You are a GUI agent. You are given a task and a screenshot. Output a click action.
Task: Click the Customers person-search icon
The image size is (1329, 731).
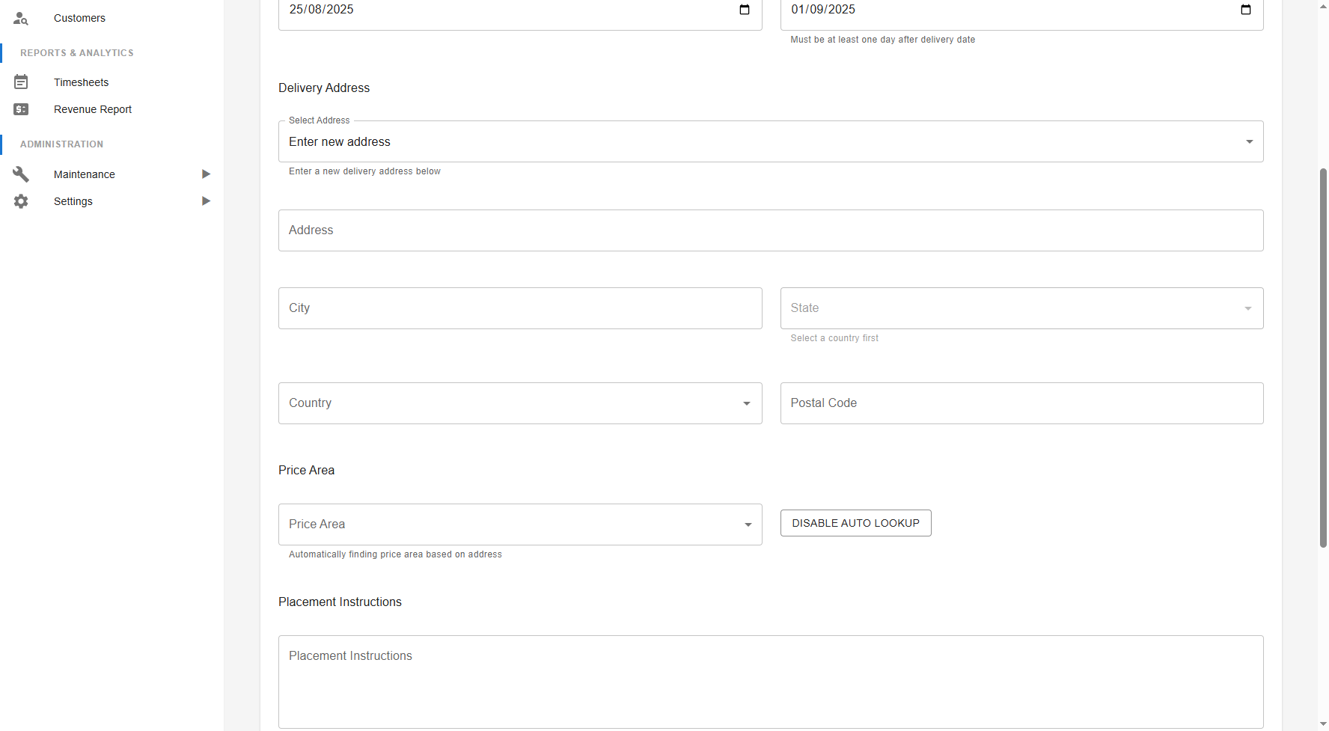[21, 18]
